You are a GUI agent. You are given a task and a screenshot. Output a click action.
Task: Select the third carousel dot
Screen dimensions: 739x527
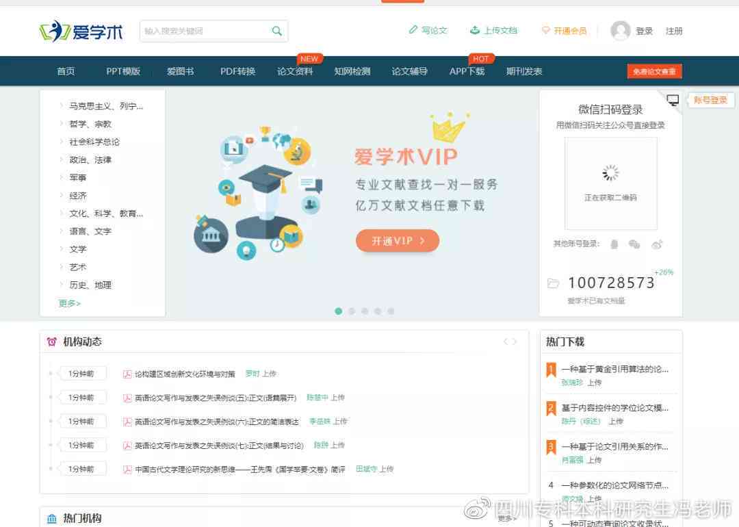365,311
